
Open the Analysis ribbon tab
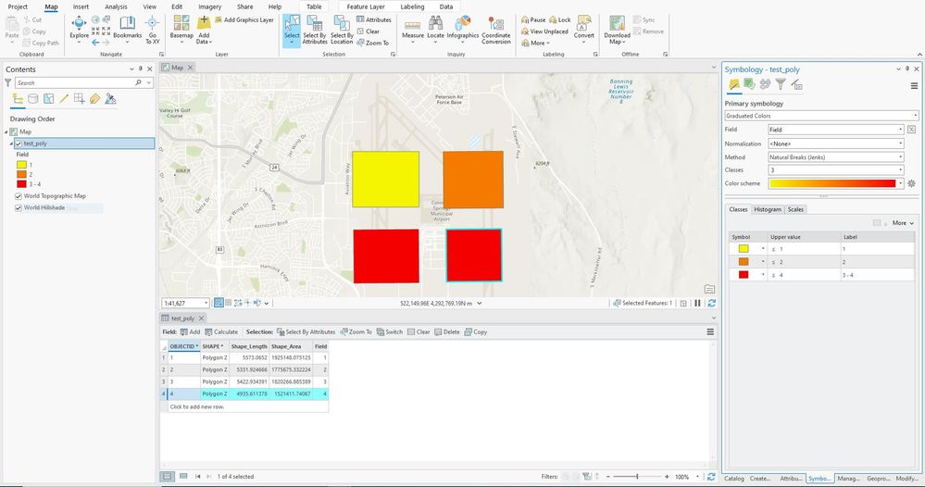coord(116,6)
